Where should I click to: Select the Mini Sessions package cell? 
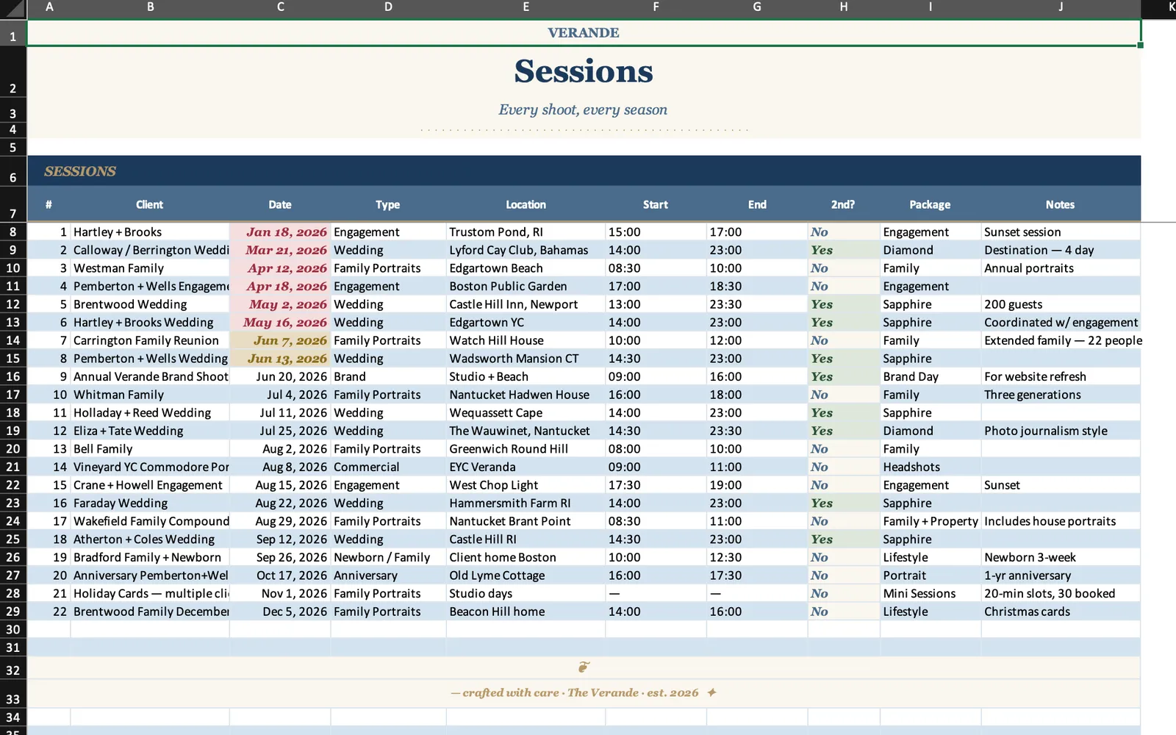930,593
